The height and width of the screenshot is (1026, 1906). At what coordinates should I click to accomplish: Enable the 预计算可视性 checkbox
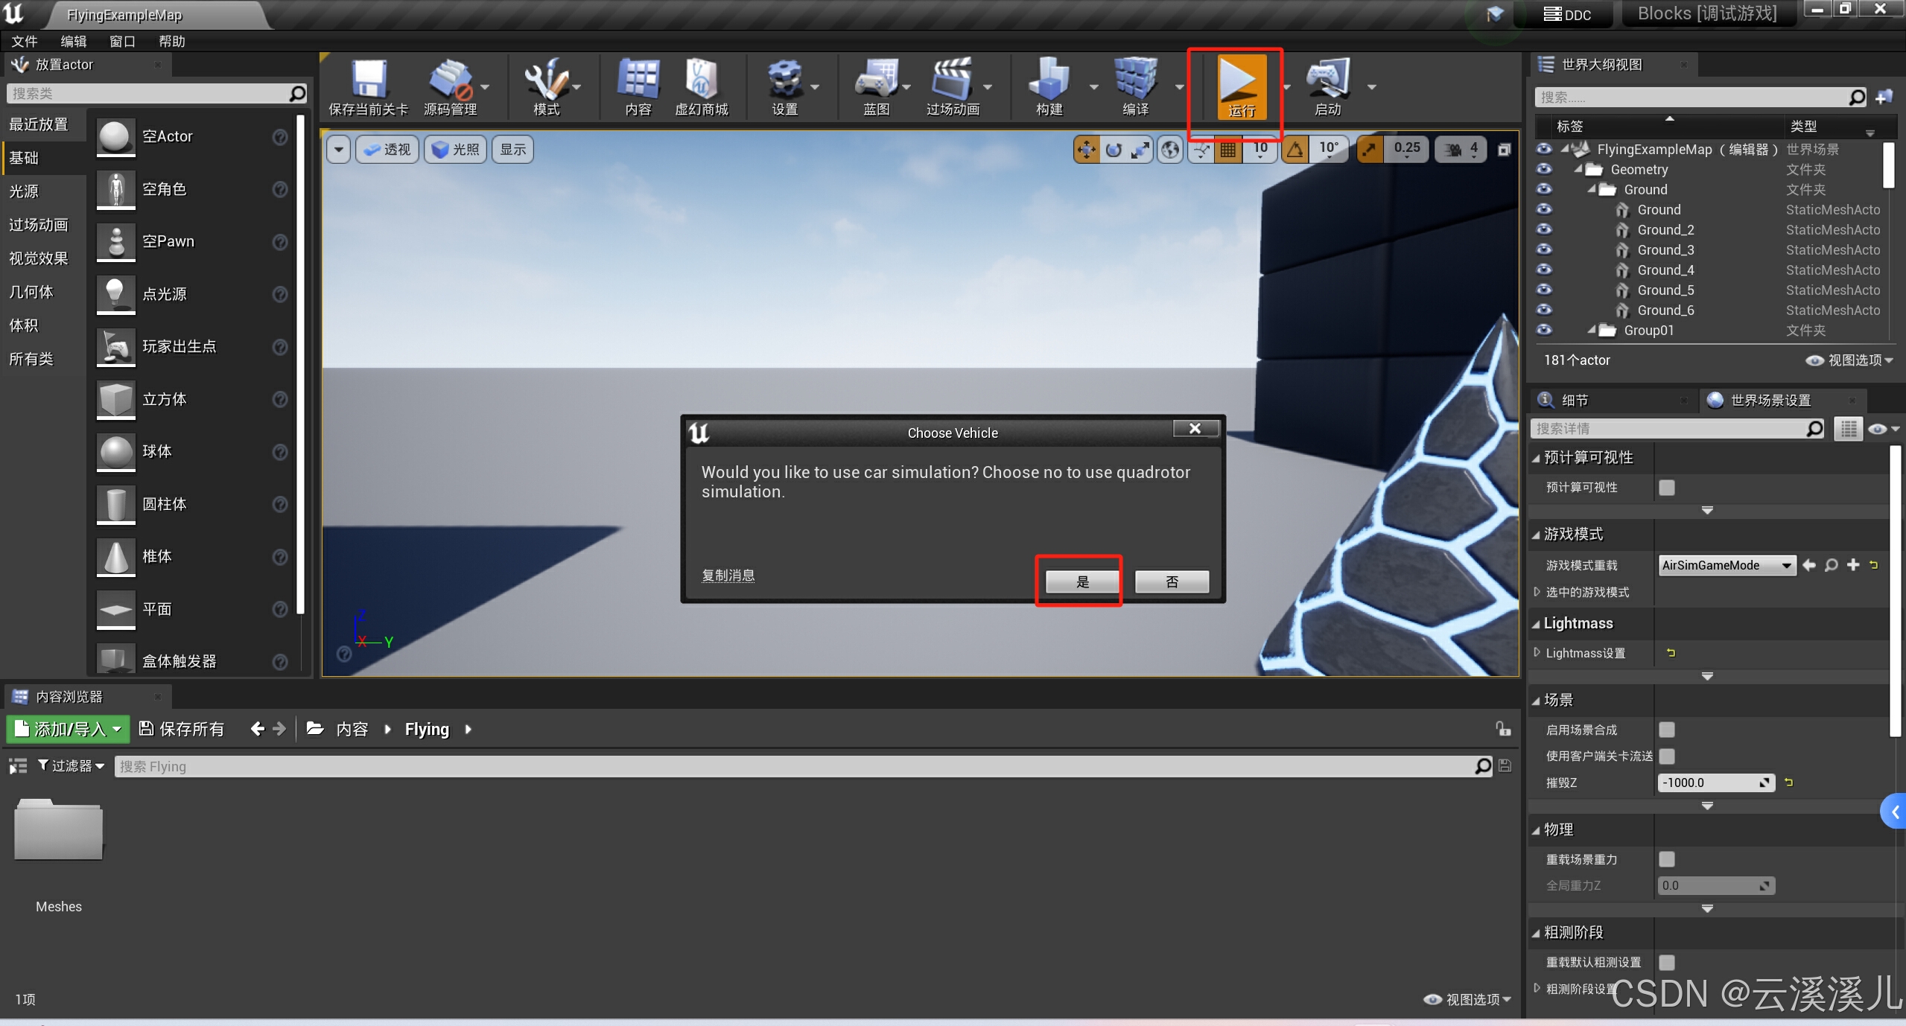(x=1667, y=488)
